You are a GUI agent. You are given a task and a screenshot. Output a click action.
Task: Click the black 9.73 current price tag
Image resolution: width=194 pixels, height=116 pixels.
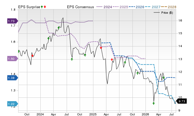pos(181,101)
